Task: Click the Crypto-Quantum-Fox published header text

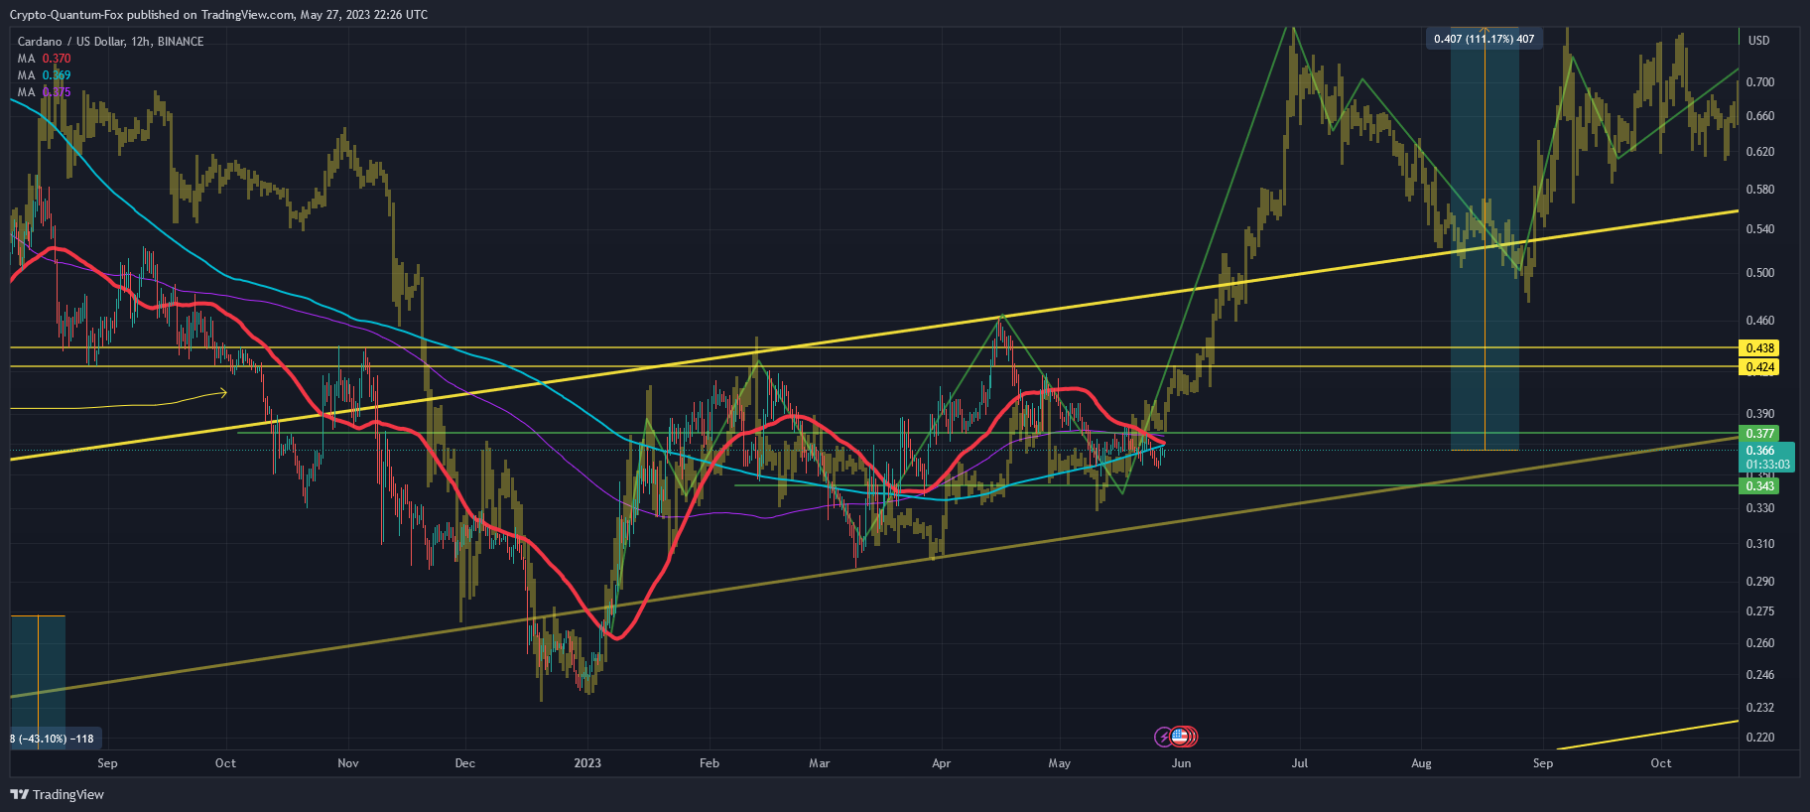Action: pos(219,15)
